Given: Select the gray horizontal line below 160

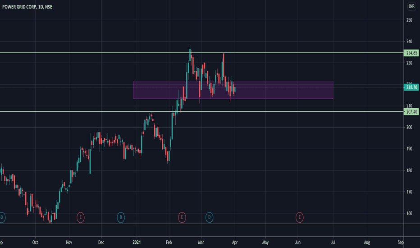Looking at the screenshot, I should point(201,224).
